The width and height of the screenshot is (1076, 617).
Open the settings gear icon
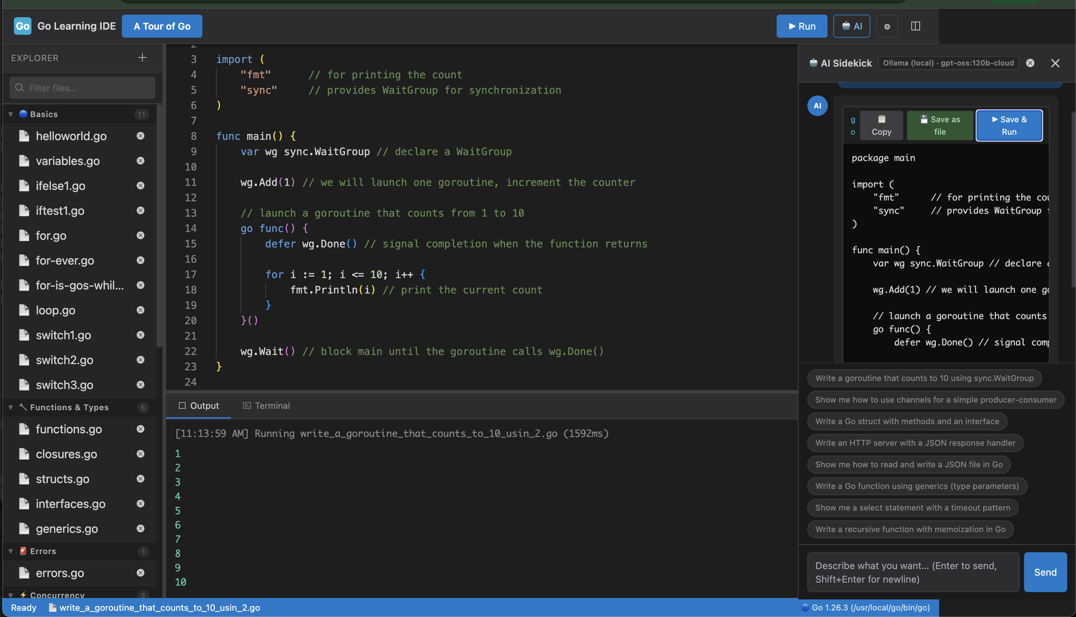(x=887, y=26)
